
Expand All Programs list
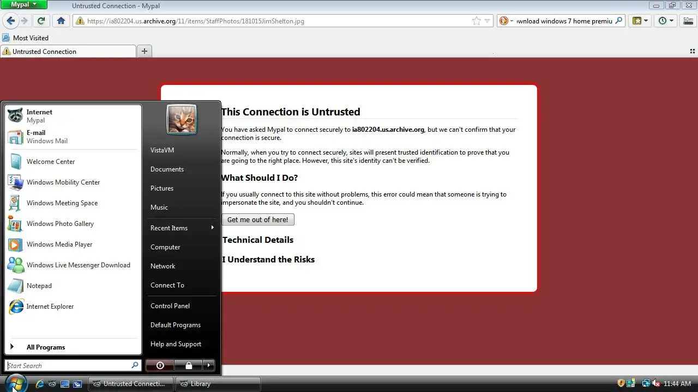[73, 347]
